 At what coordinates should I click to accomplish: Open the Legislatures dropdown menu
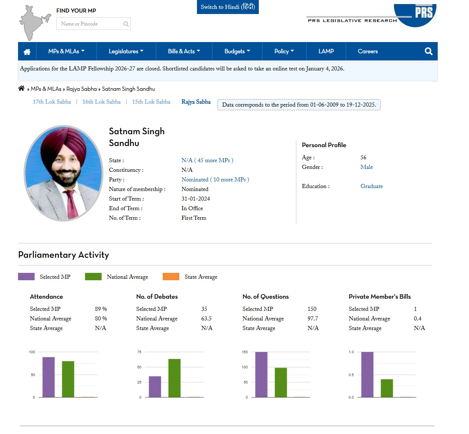click(x=126, y=51)
